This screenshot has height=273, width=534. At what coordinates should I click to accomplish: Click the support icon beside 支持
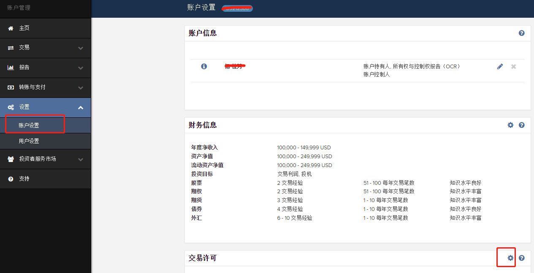10,178
